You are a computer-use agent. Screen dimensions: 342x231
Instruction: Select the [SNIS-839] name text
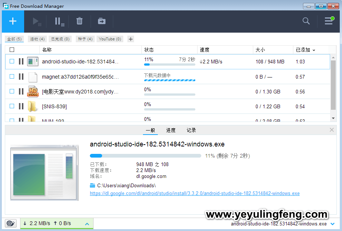[54, 106]
